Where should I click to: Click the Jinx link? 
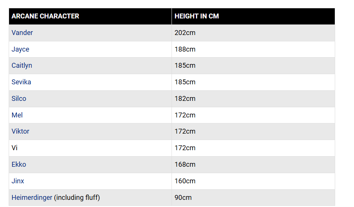point(18,181)
